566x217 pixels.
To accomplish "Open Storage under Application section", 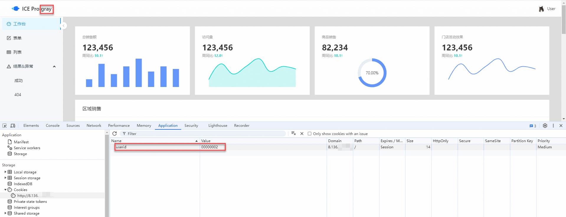I will coord(20,154).
